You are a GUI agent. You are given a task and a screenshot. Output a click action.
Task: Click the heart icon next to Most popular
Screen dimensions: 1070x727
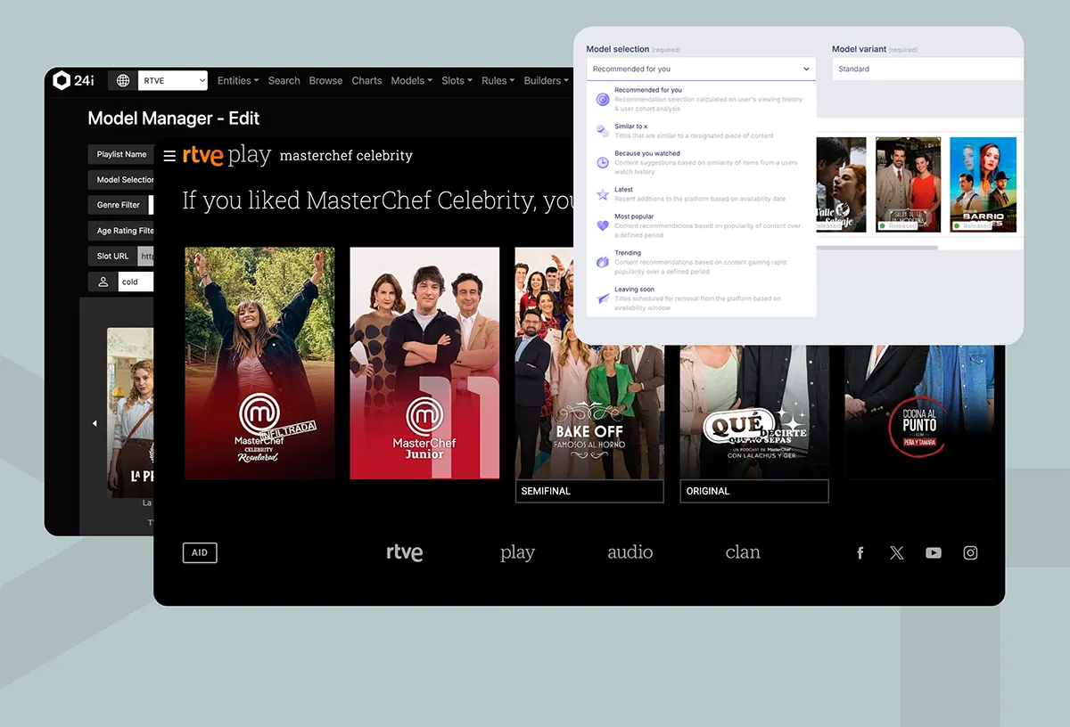(x=602, y=225)
